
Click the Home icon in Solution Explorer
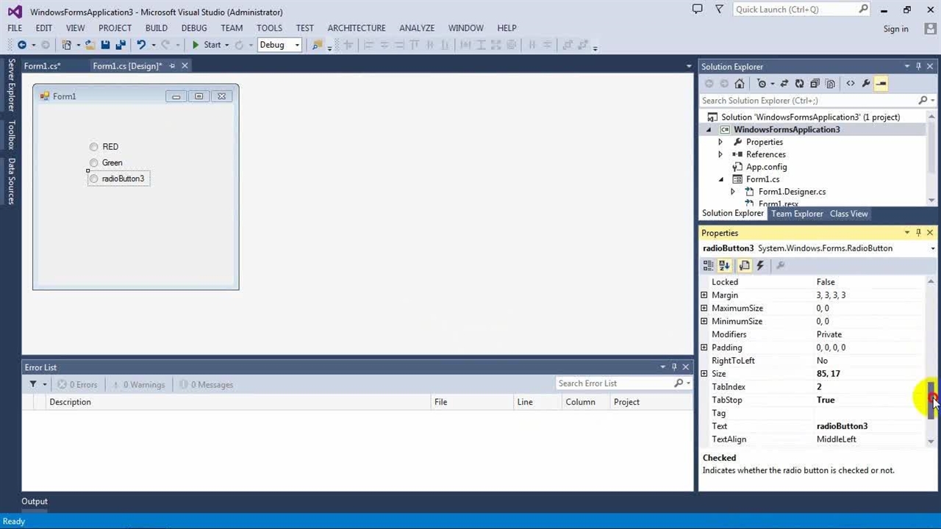pos(740,84)
